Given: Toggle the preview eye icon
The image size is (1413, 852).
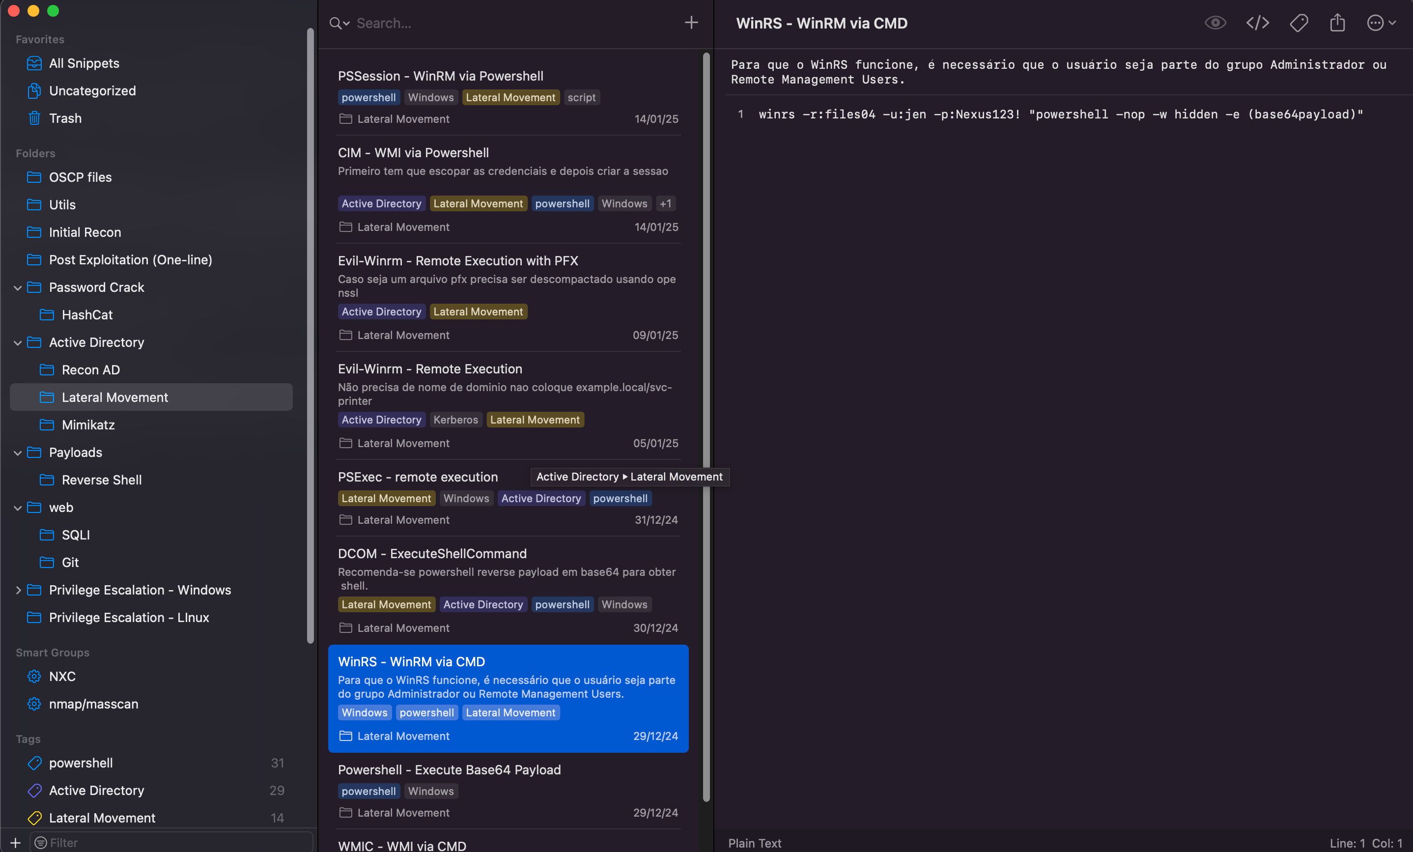Looking at the screenshot, I should (1215, 23).
